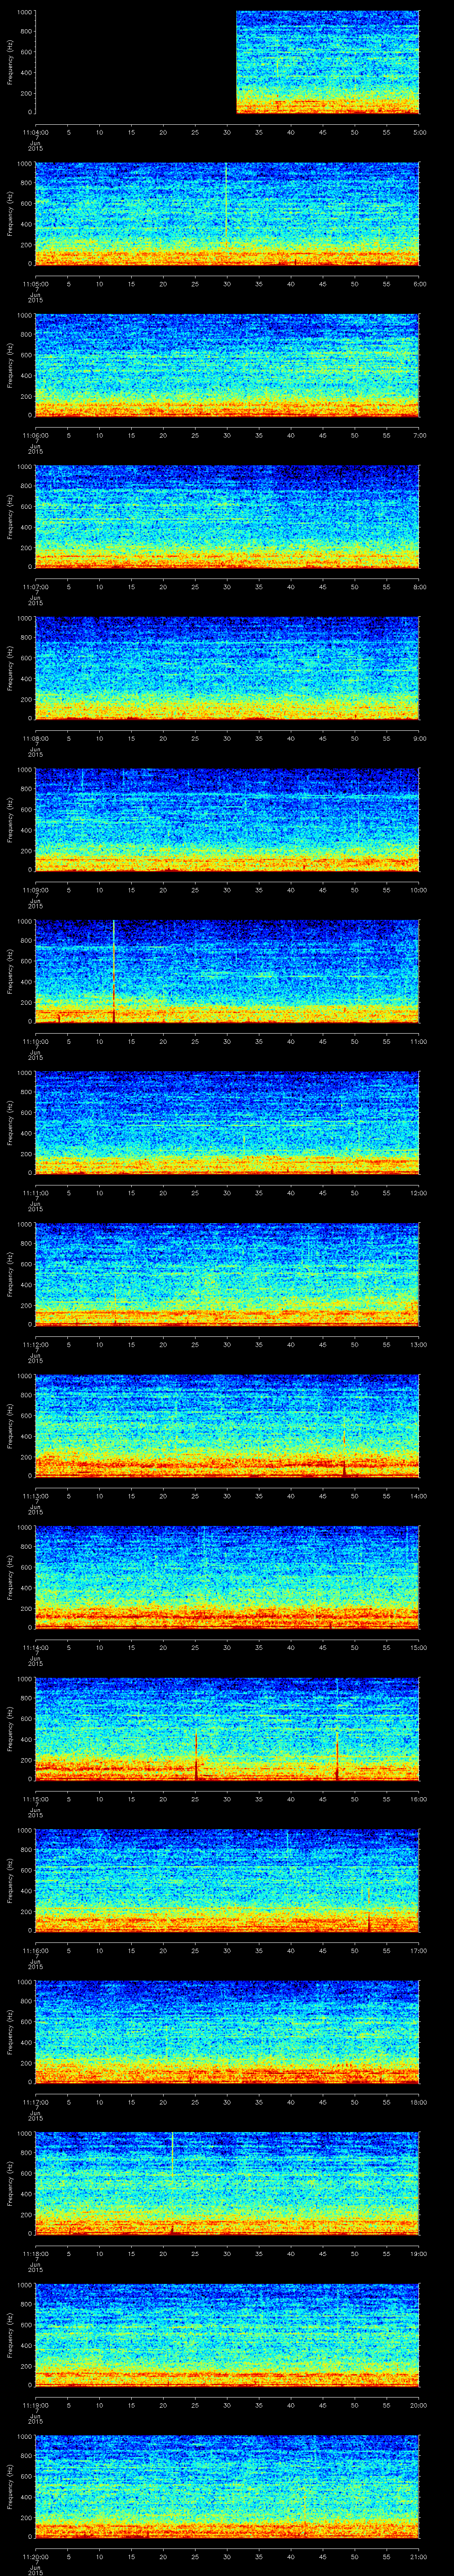Open the 11:09 spectrogram panel
Image resolution: width=454 pixels, height=2576 pixels.
pyautogui.click(x=227, y=819)
